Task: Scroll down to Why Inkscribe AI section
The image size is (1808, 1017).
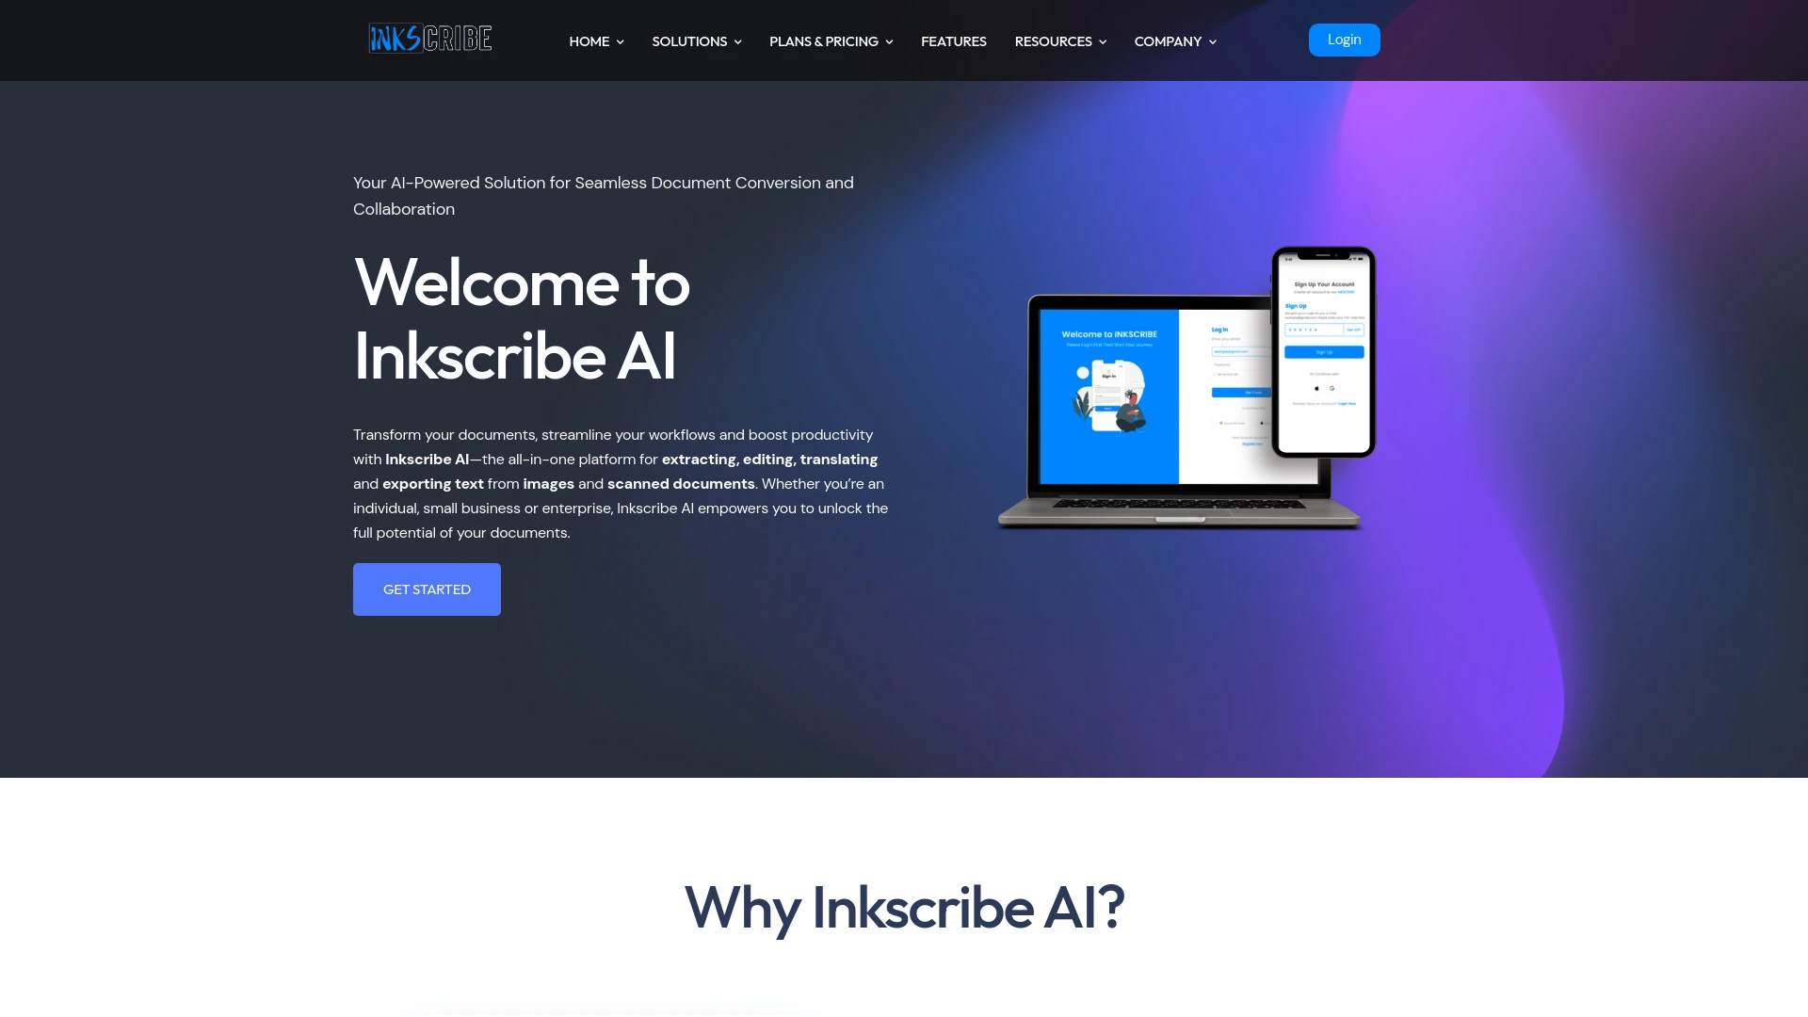Action: (x=904, y=907)
